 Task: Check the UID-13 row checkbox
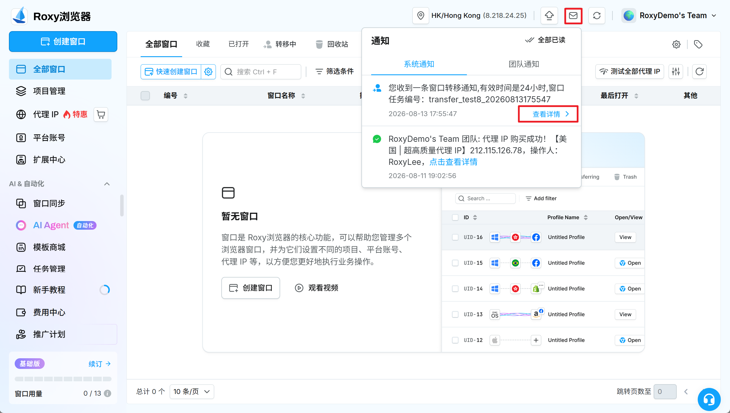[455, 314]
